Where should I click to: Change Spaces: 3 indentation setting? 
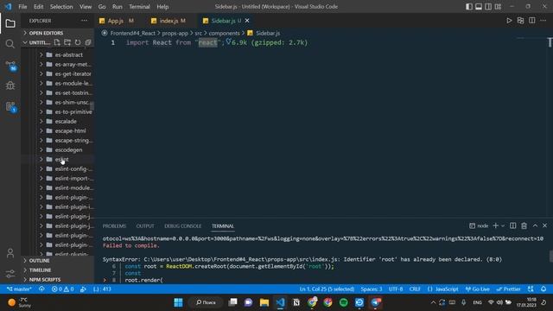(372, 289)
